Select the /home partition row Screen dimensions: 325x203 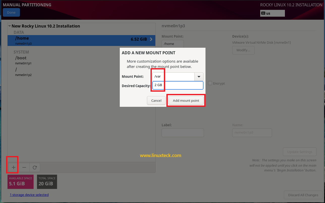coord(81,40)
